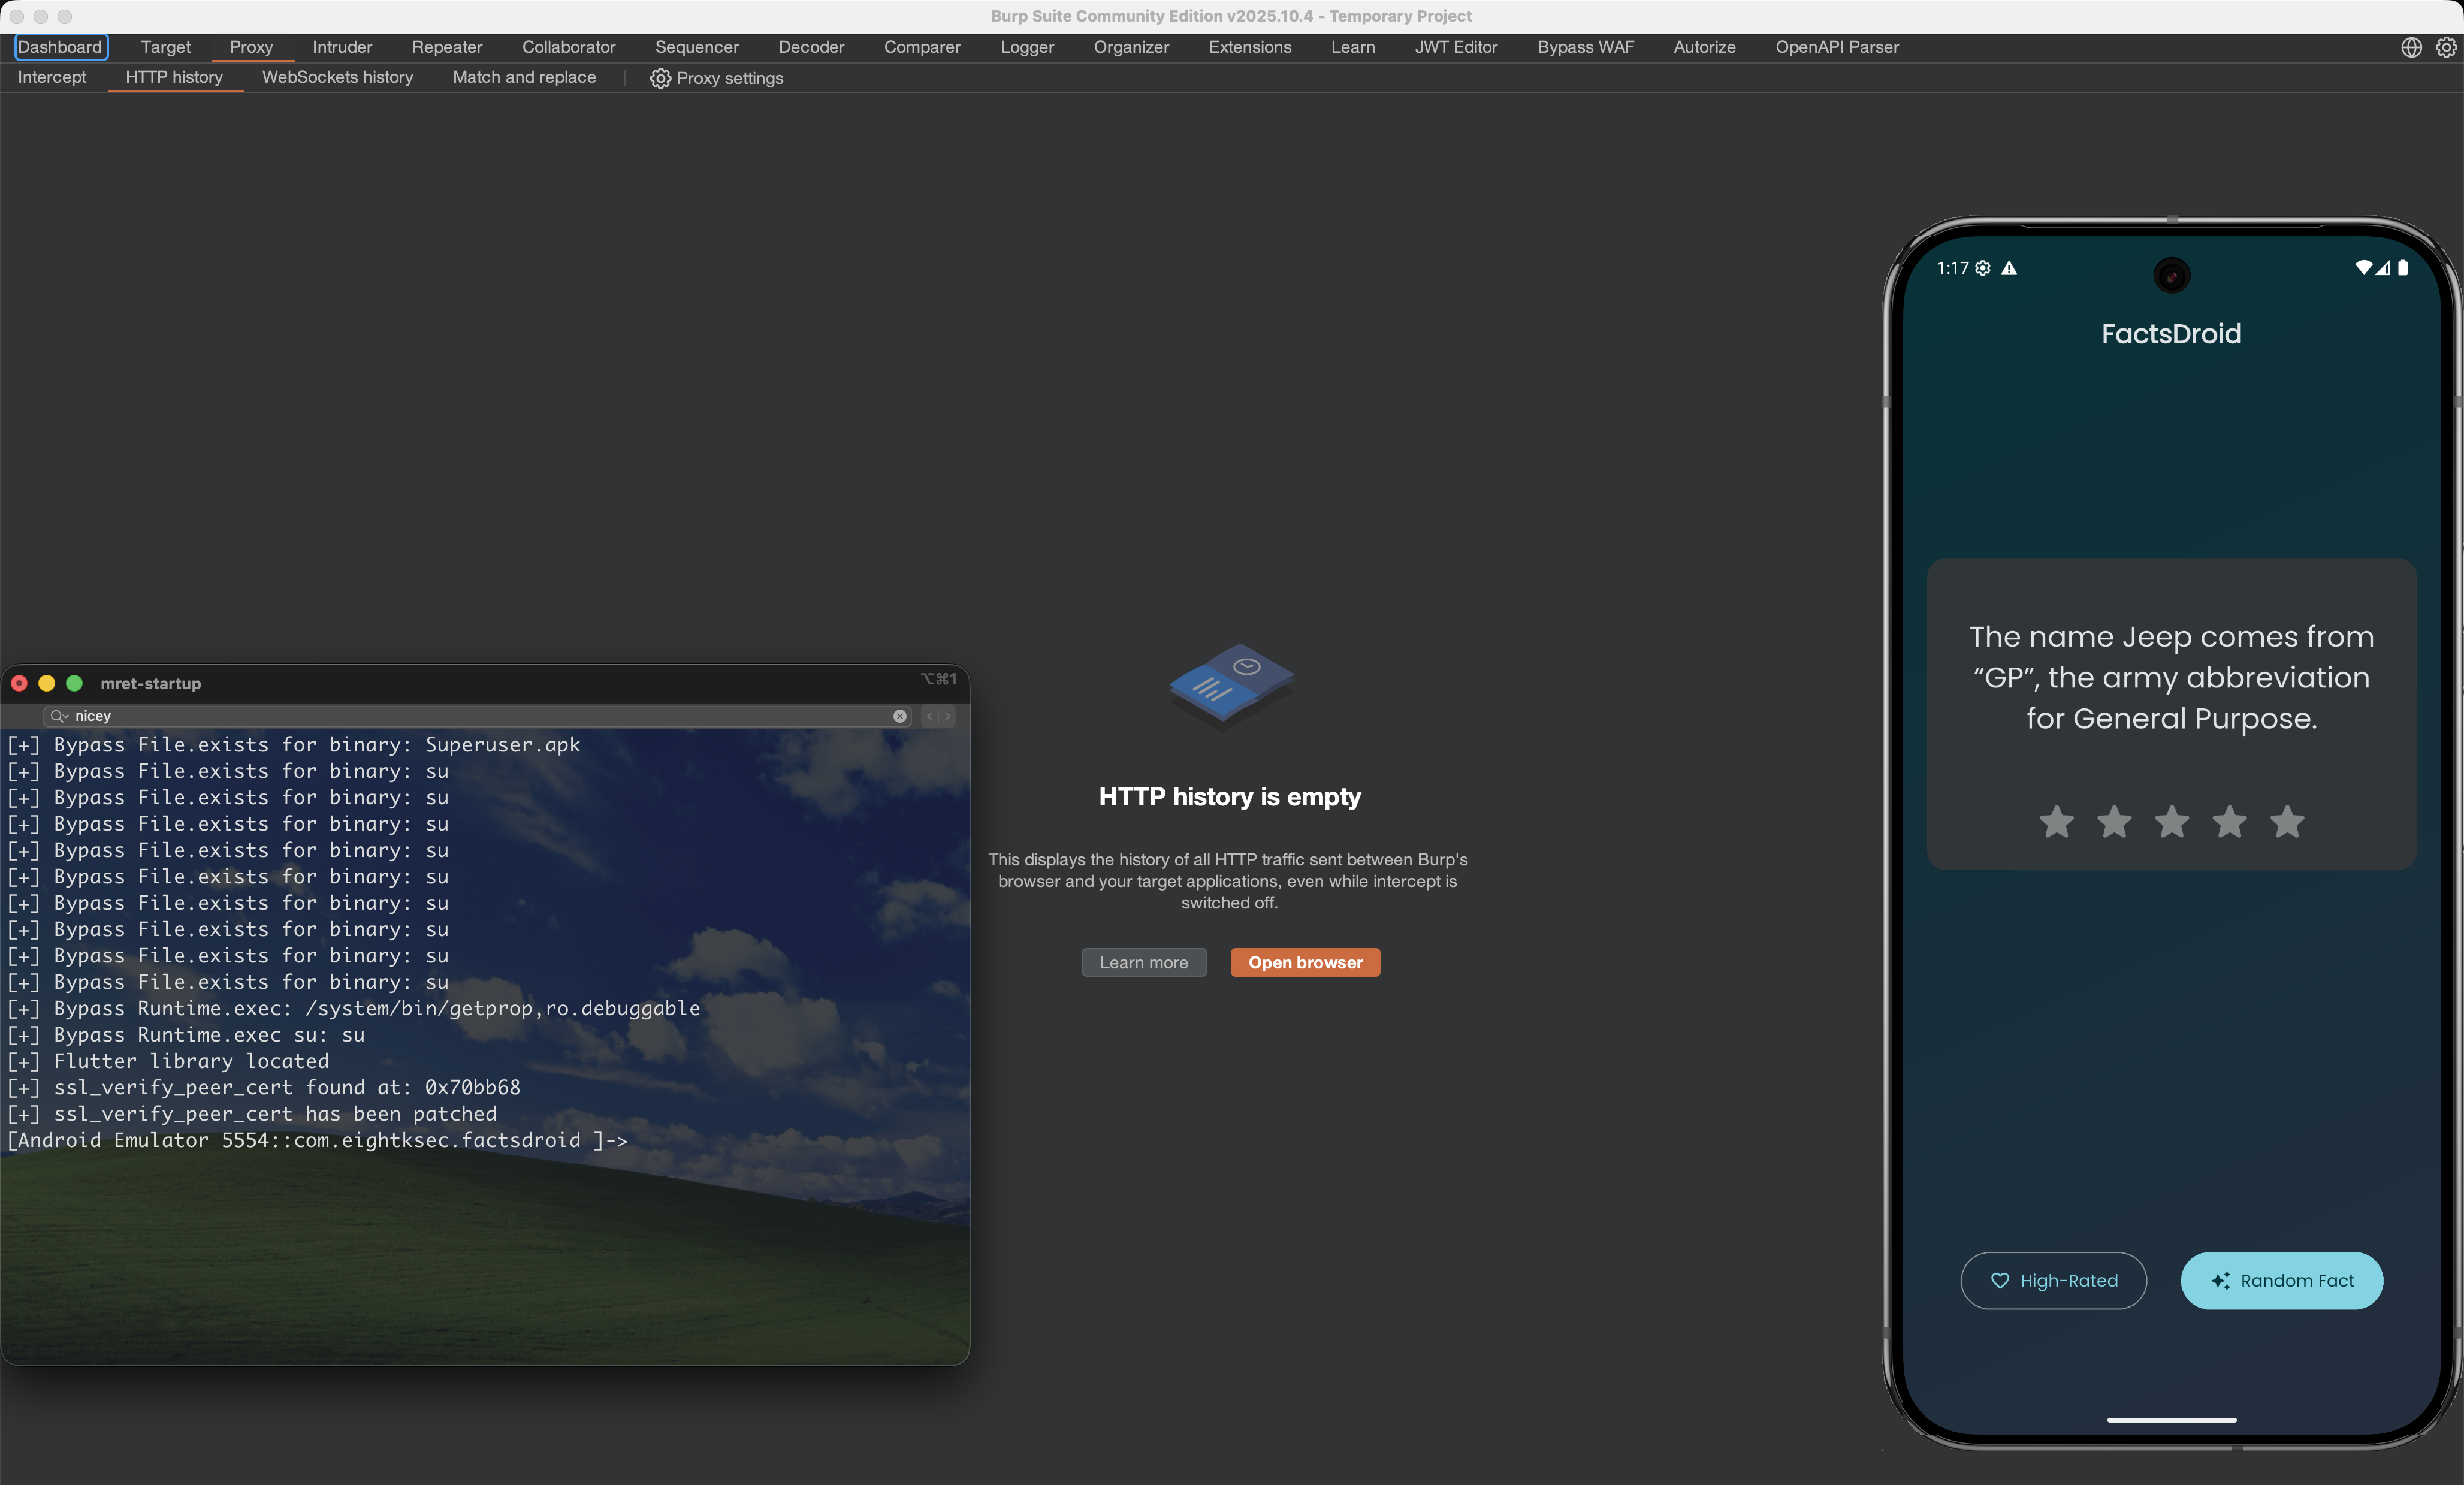Click the terminal search magnifier dropdown
2464x1485 pixels.
(x=59, y=716)
